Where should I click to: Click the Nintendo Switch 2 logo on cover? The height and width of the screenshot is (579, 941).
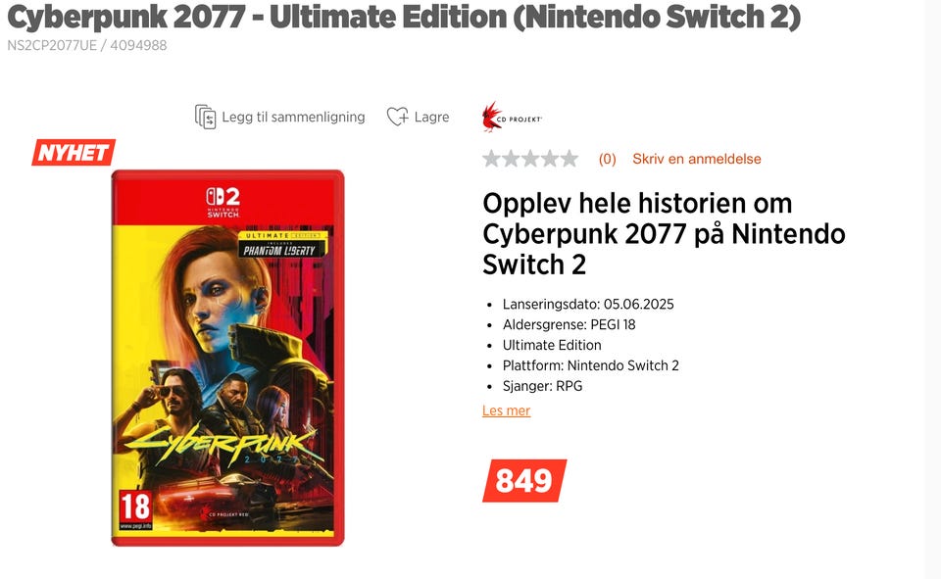coord(223,202)
